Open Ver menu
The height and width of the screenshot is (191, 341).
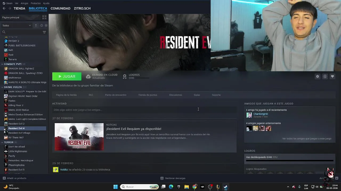(17, 3)
